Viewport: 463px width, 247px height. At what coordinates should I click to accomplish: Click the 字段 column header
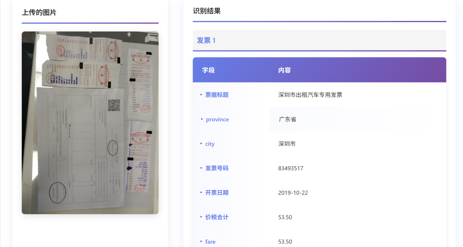pos(208,70)
